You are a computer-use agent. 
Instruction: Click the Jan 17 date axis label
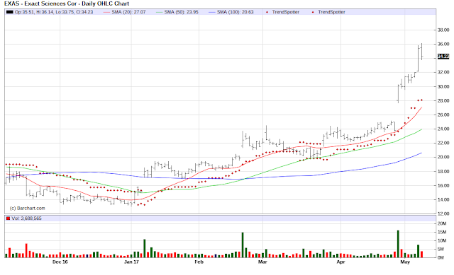coord(131,262)
